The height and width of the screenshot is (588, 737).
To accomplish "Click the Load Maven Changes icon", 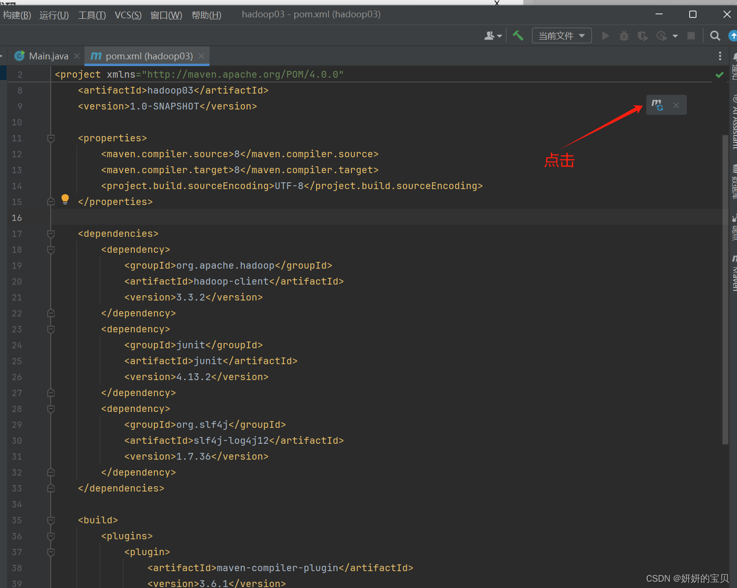I will [657, 105].
